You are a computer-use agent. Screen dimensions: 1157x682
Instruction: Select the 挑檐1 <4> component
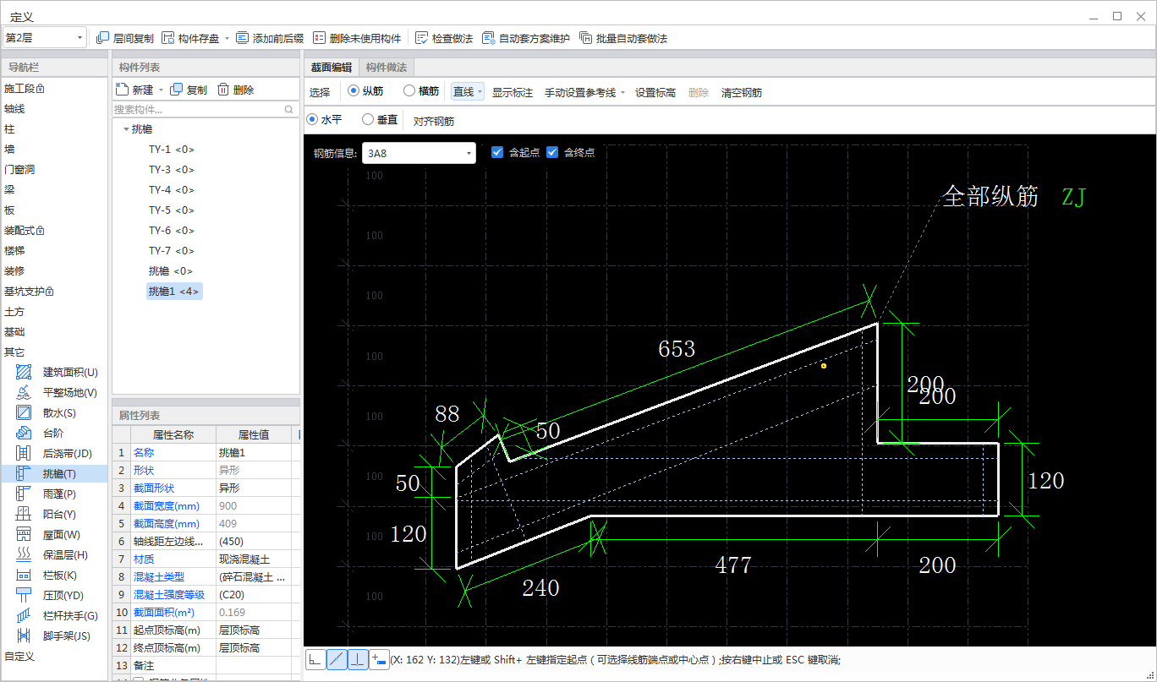pos(174,292)
